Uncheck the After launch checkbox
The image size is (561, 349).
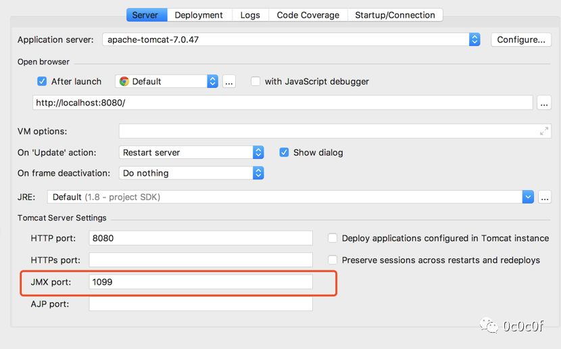42,81
